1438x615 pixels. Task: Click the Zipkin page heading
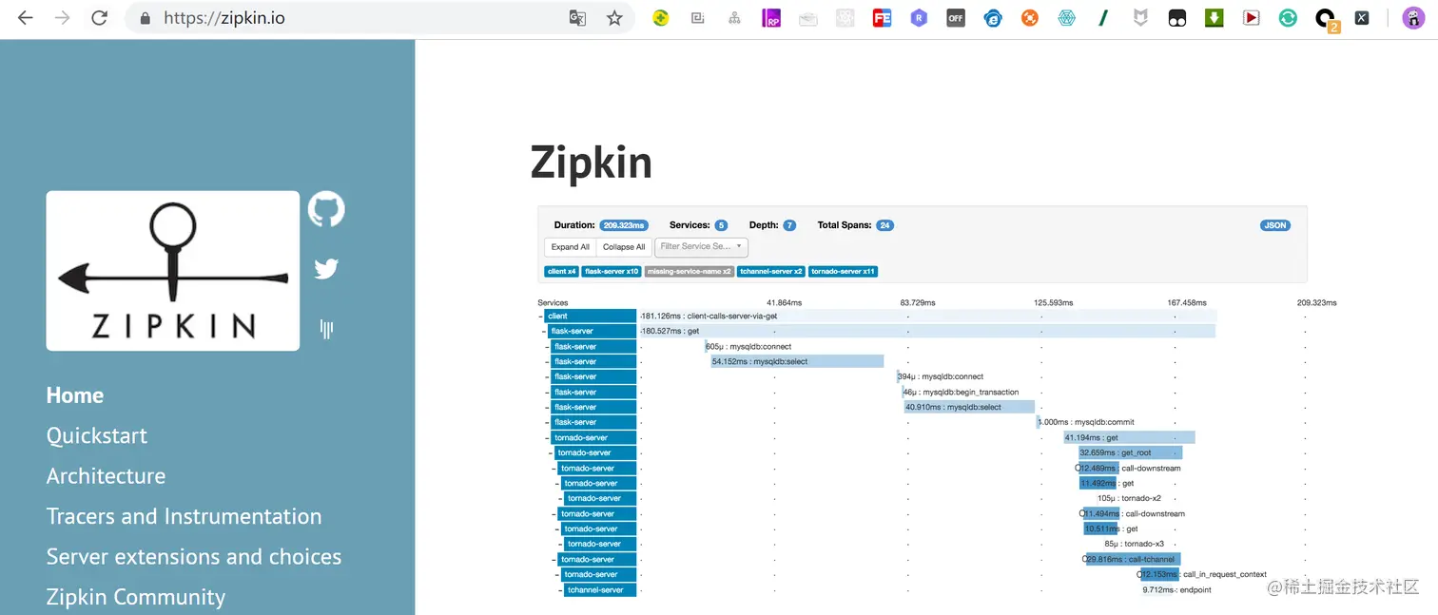point(592,162)
